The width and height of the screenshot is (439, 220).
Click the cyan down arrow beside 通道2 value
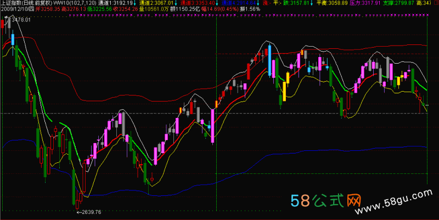176,3
